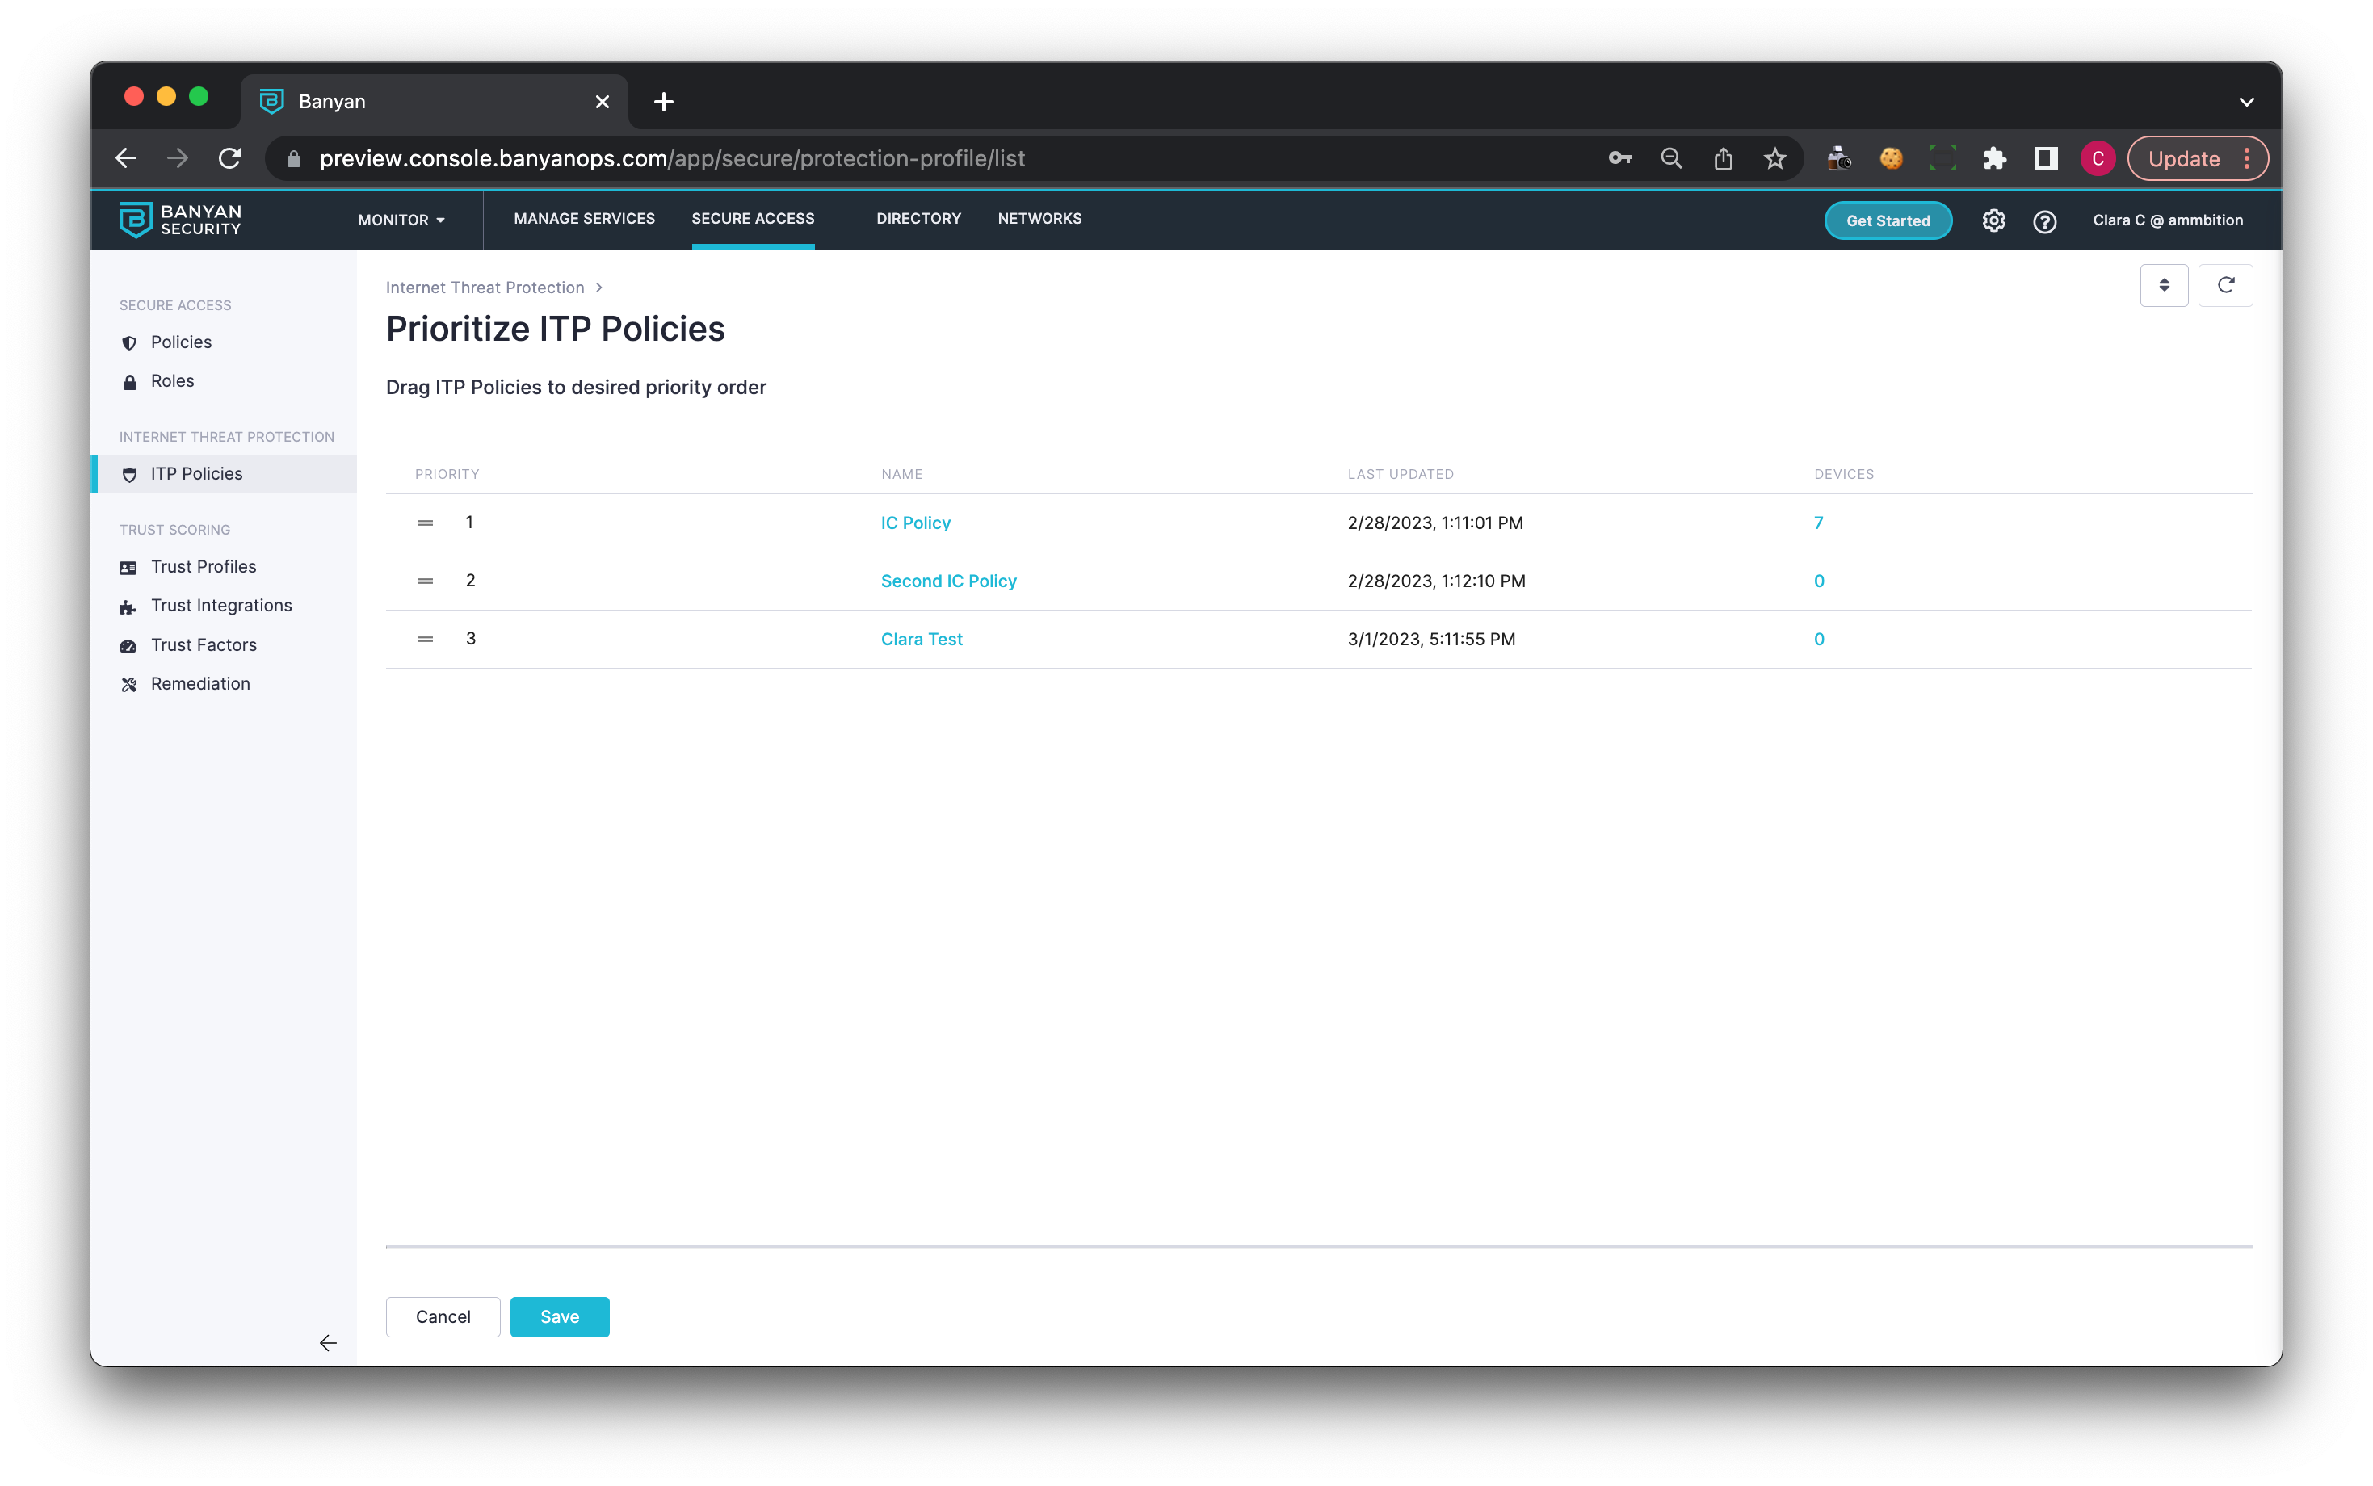Expand the browser tab search chevron
The height and width of the screenshot is (1486, 2373).
click(x=2246, y=101)
